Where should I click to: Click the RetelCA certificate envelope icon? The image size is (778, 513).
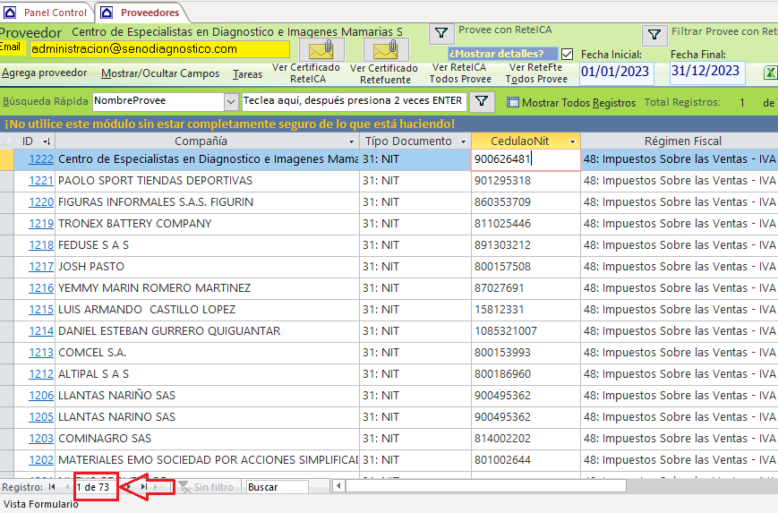pos(321,49)
